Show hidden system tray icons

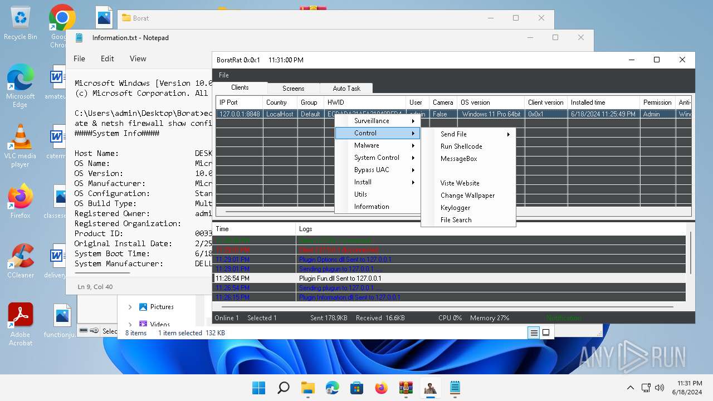coord(630,388)
